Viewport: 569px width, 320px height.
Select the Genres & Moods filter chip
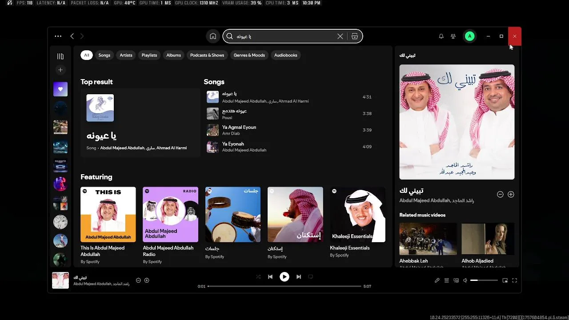tap(249, 55)
